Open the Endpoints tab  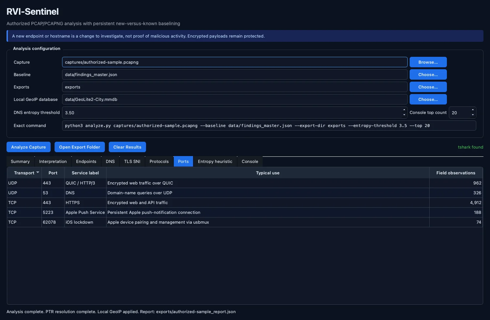pos(86,161)
